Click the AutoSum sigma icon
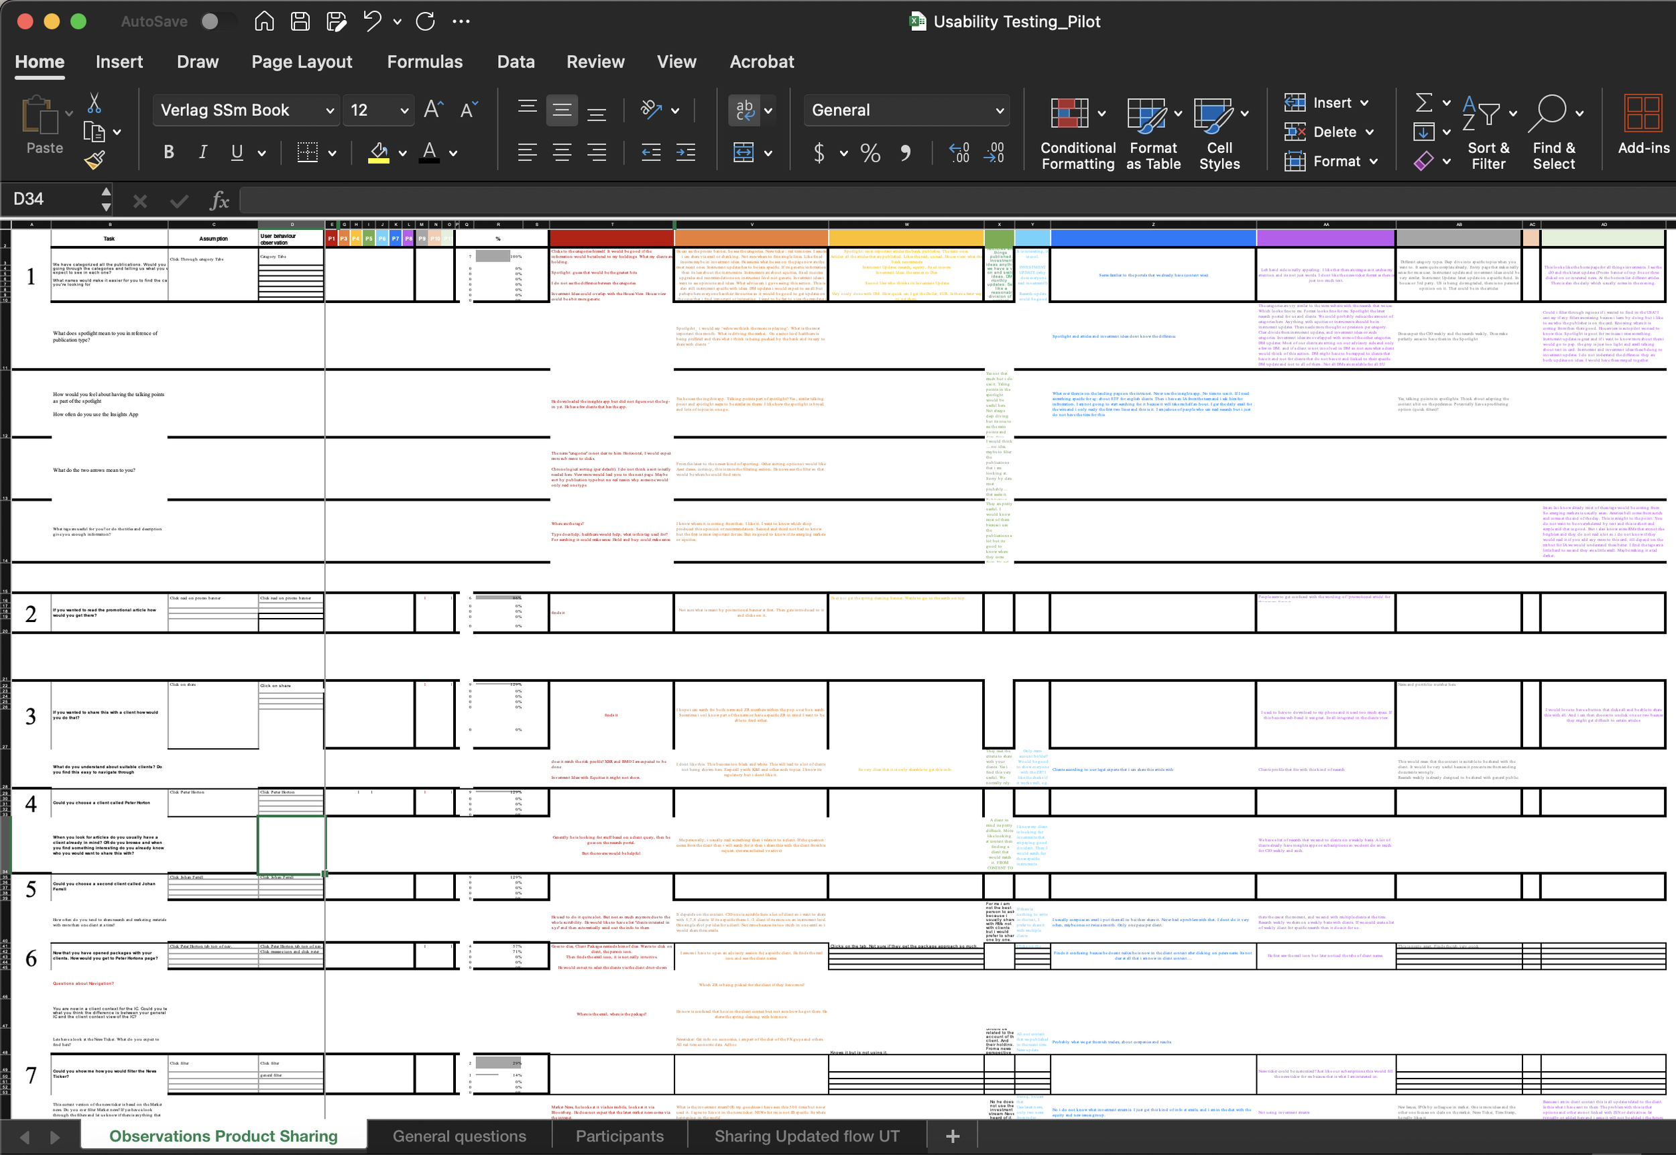The height and width of the screenshot is (1155, 1676). click(1423, 103)
